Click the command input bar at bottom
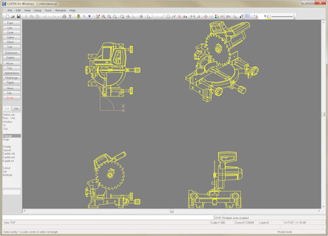This screenshot has width=328, height=236. [x=108, y=218]
